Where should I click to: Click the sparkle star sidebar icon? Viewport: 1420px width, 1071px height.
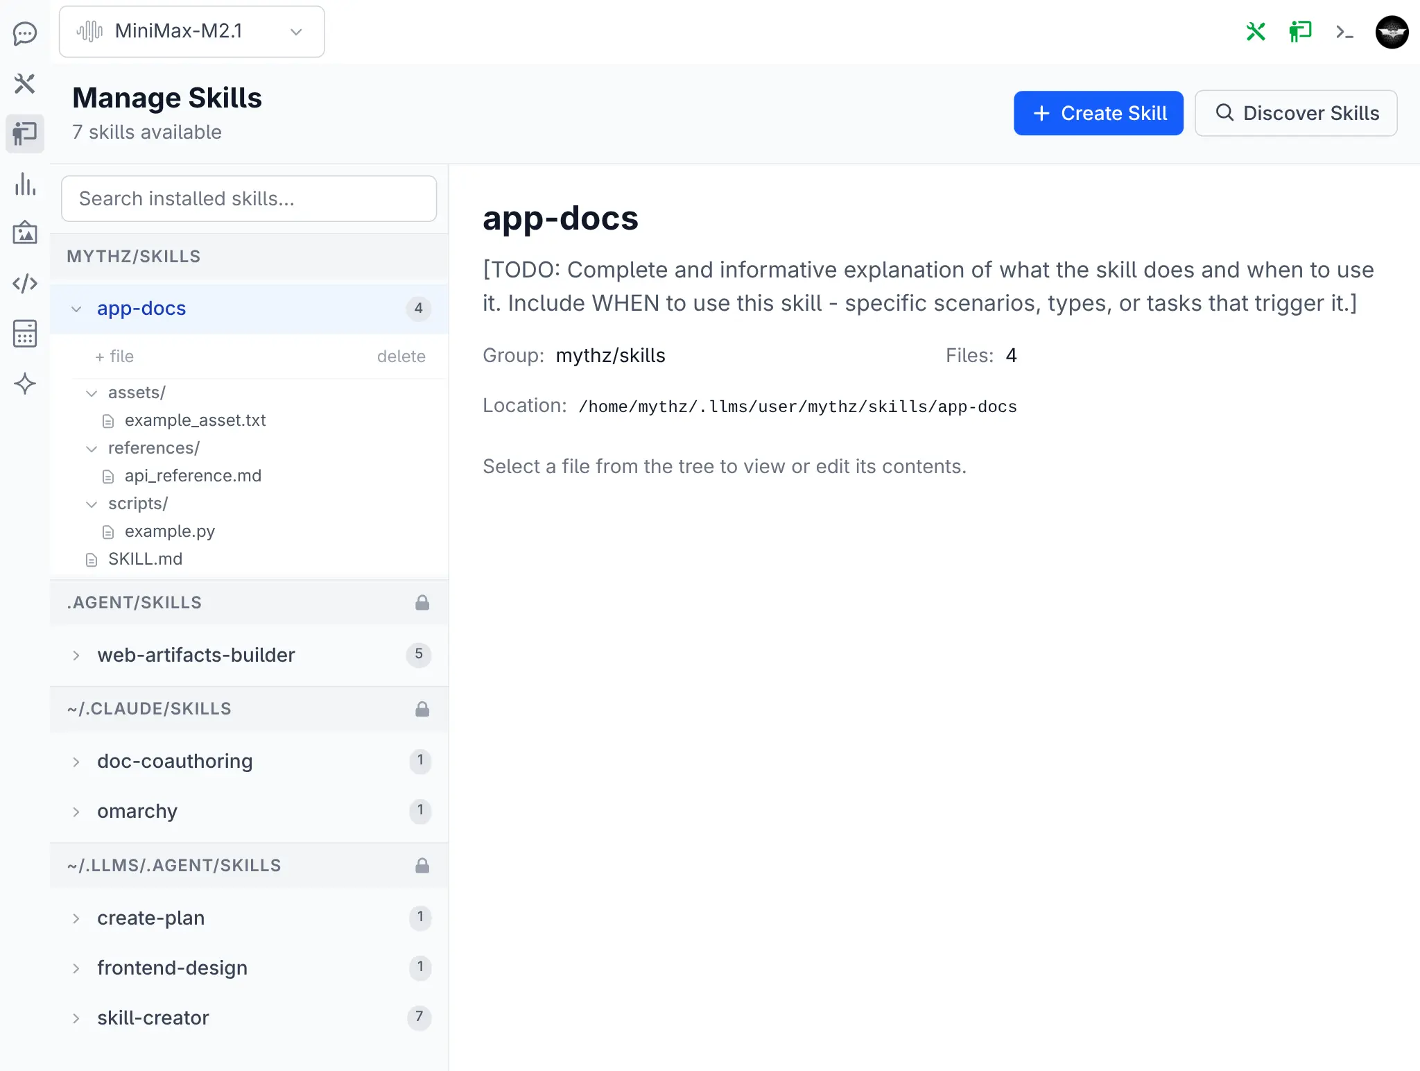click(25, 384)
